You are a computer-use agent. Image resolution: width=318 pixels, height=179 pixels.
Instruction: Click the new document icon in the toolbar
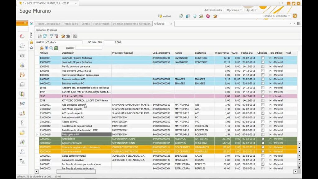coord(39,36)
